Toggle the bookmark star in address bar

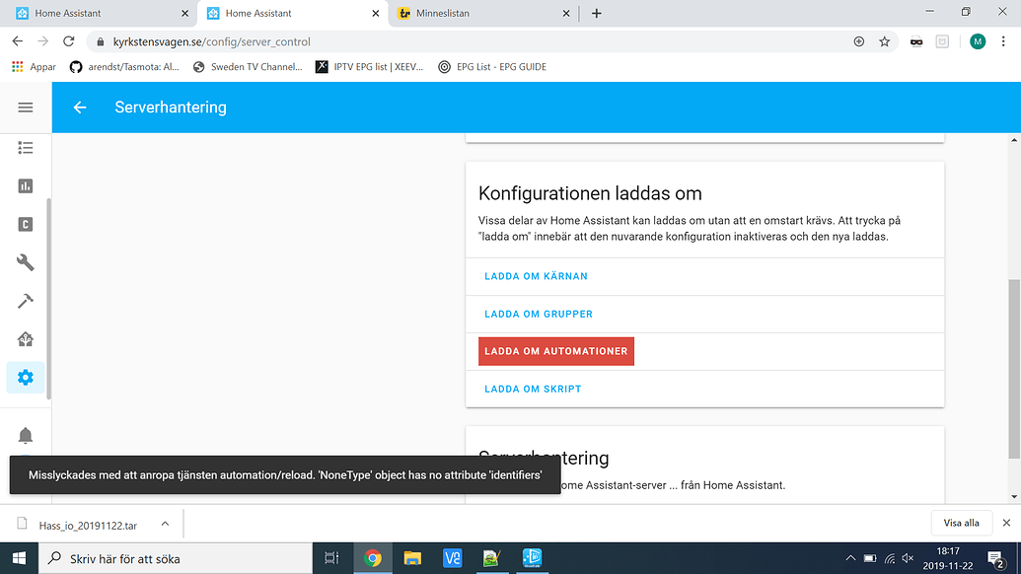[x=884, y=41]
